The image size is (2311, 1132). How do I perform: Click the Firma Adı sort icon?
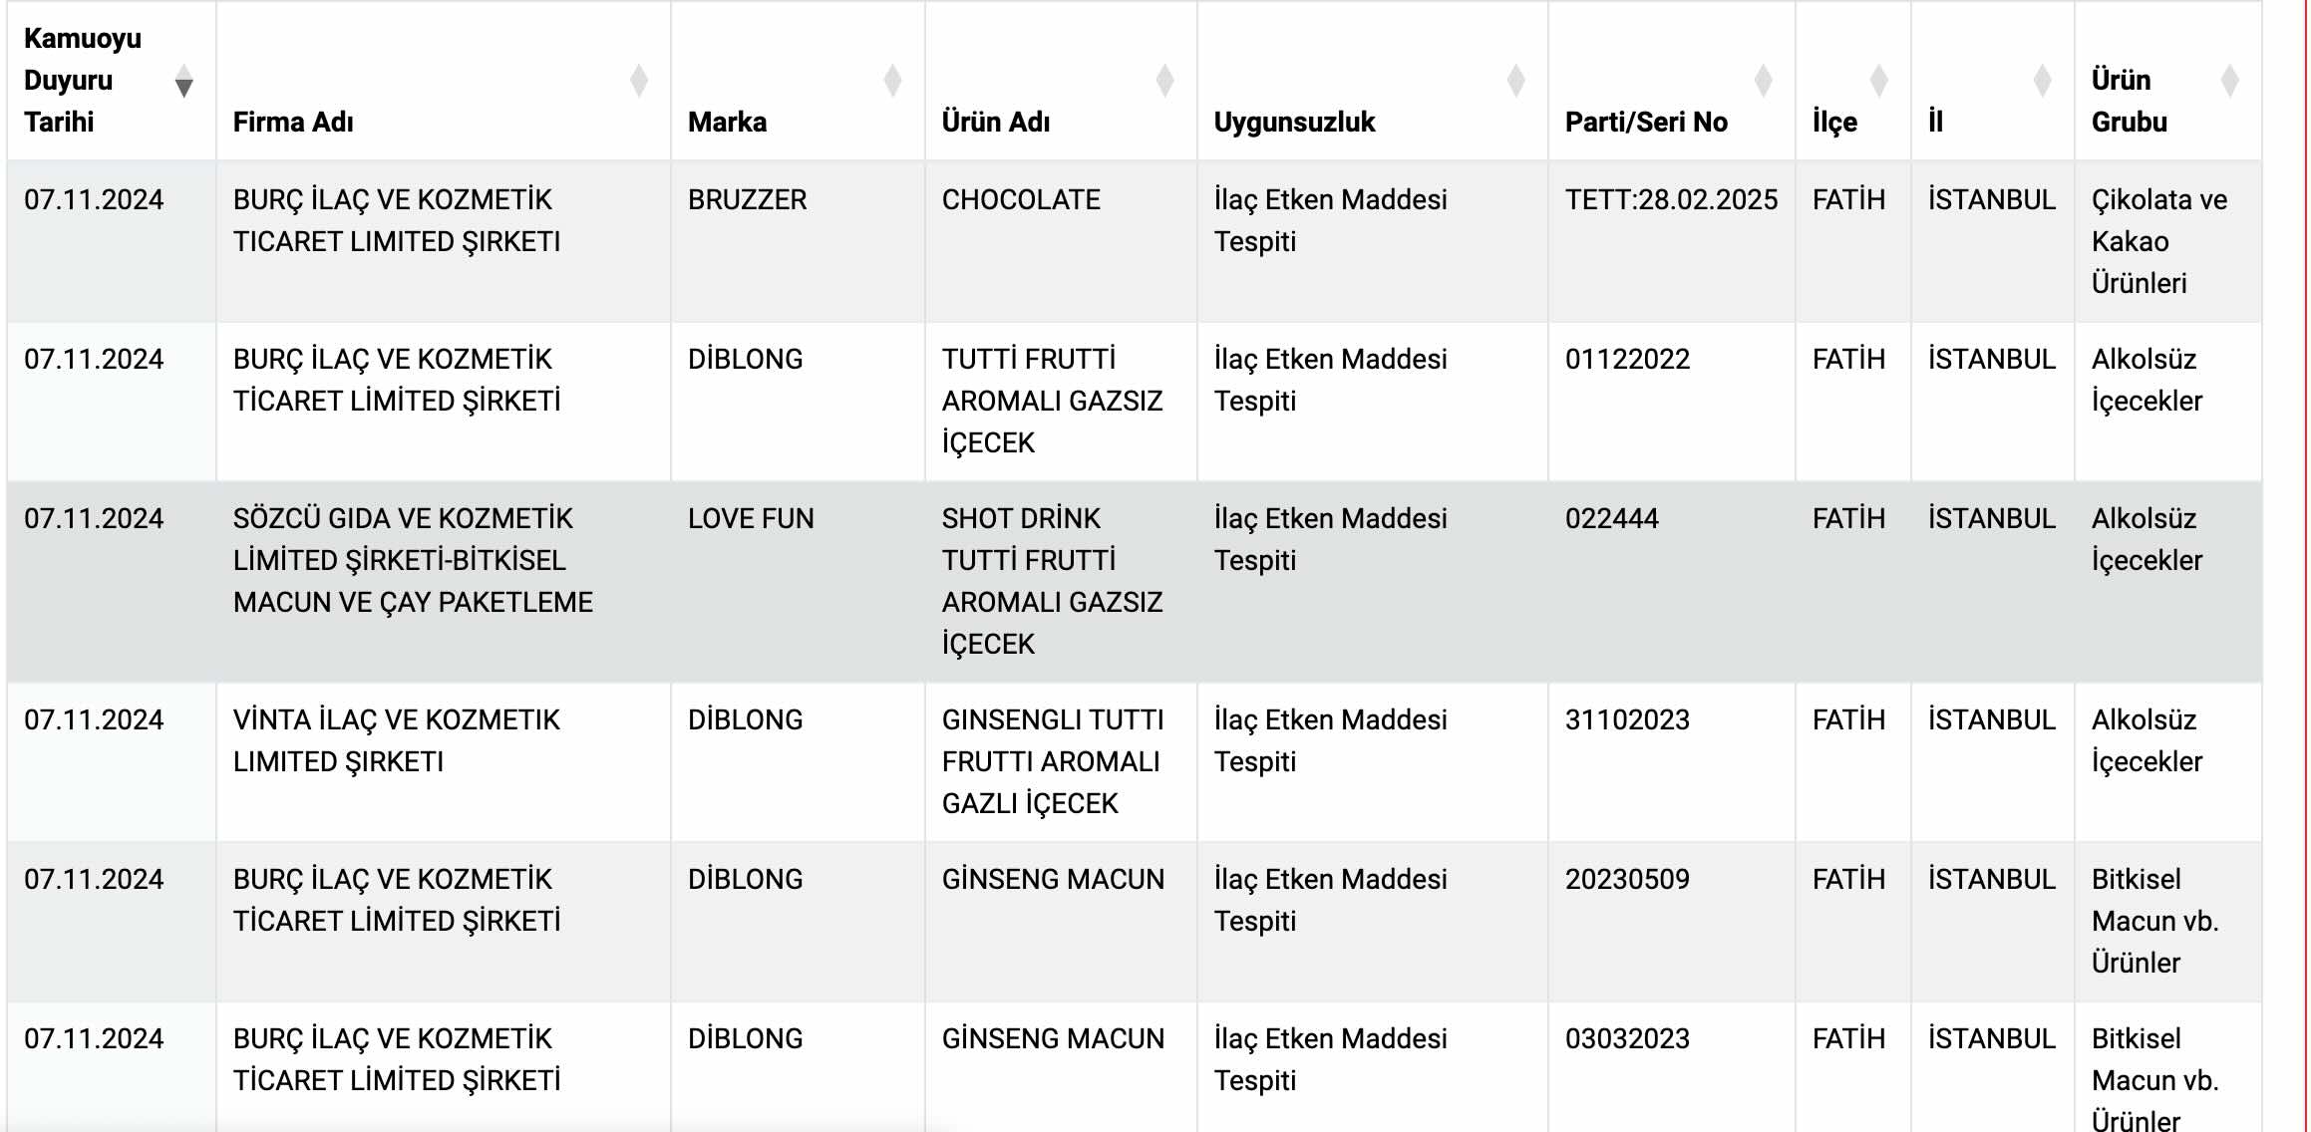point(639,81)
